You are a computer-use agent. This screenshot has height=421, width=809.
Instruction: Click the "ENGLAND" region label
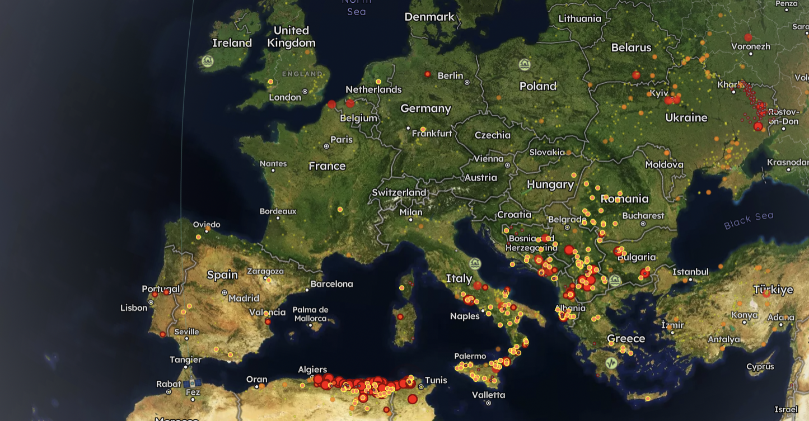click(x=302, y=74)
